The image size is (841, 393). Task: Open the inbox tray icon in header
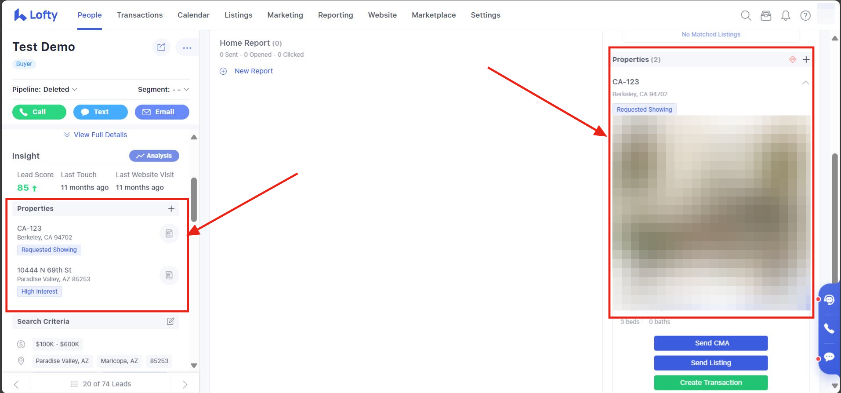coord(766,15)
